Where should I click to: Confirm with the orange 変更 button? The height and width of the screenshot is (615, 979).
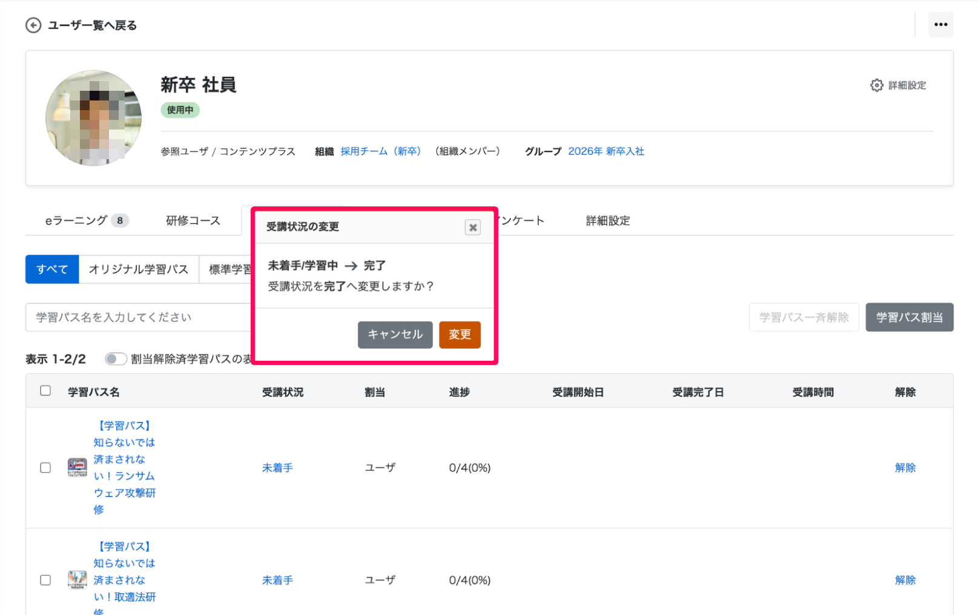[x=460, y=335]
